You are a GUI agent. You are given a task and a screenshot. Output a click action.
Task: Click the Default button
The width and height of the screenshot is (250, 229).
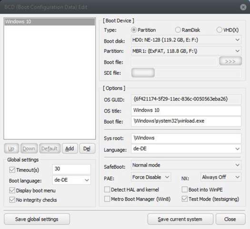(x=50, y=149)
